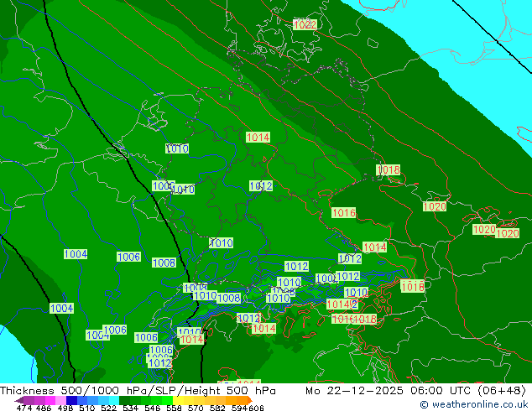Image resolution: width=532 pixels, height=411 pixels.
Task: Click the legend value 582
Action: pyautogui.click(x=217, y=408)
